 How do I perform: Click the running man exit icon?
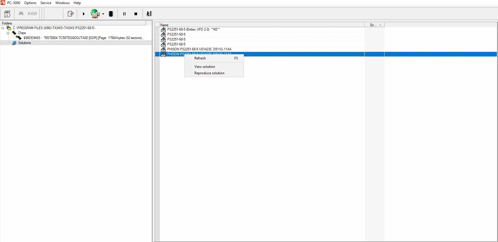click(149, 14)
